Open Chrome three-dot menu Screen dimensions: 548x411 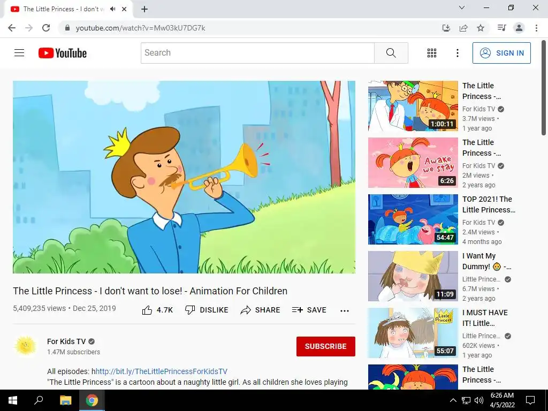tap(536, 28)
